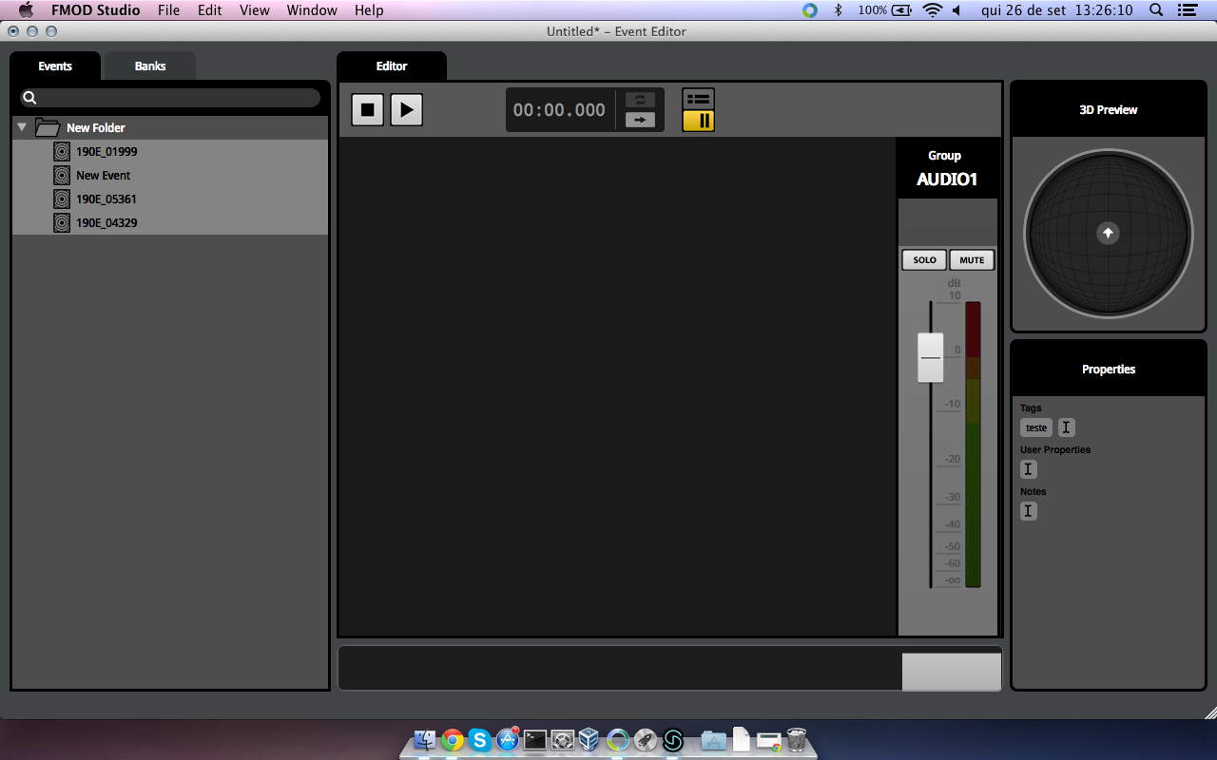Click the AUDIO1 group name

click(x=947, y=180)
